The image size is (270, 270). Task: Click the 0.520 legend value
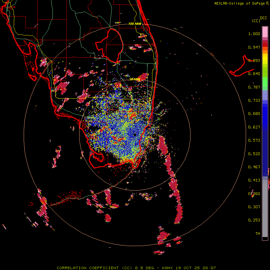pyautogui.click(x=254, y=154)
